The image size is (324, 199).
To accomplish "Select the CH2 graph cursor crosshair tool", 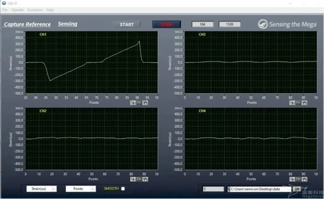I will [x=133, y=179].
